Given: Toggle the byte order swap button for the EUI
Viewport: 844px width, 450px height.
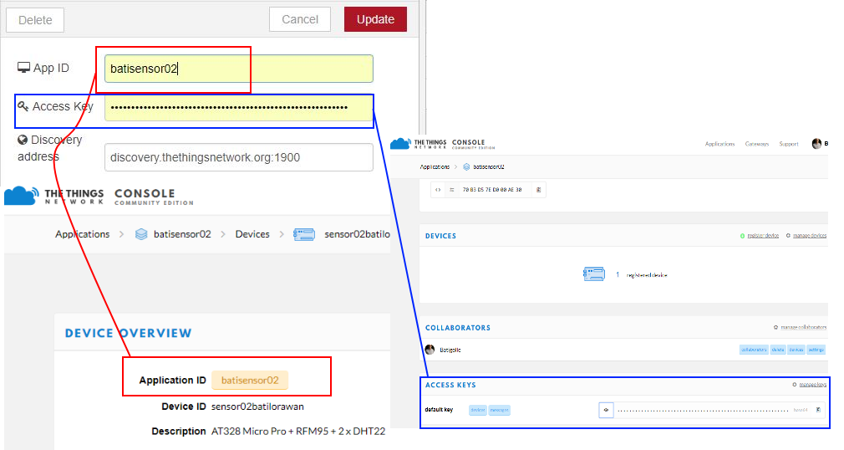Looking at the screenshot, I should tap(451, 190).
